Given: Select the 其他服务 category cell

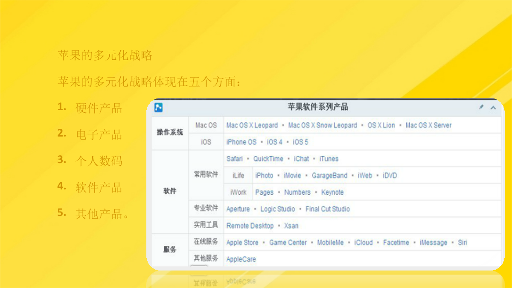Looking at the screenshot, I should pos(206,258).
